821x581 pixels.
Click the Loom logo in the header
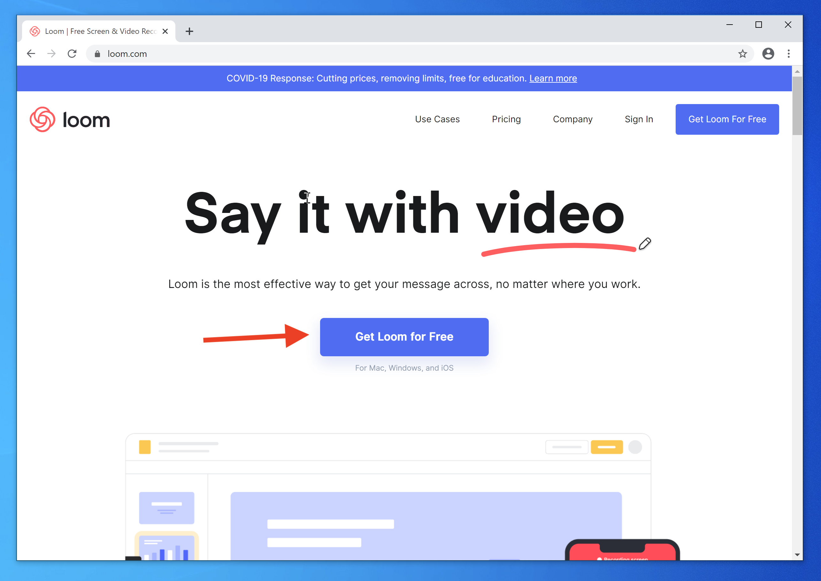click(70, 119)
